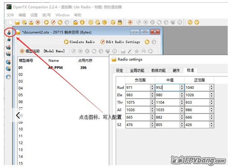Click the Save icon in main toolbar
This screenshot has height=168, width=228.
click(31, 22)
